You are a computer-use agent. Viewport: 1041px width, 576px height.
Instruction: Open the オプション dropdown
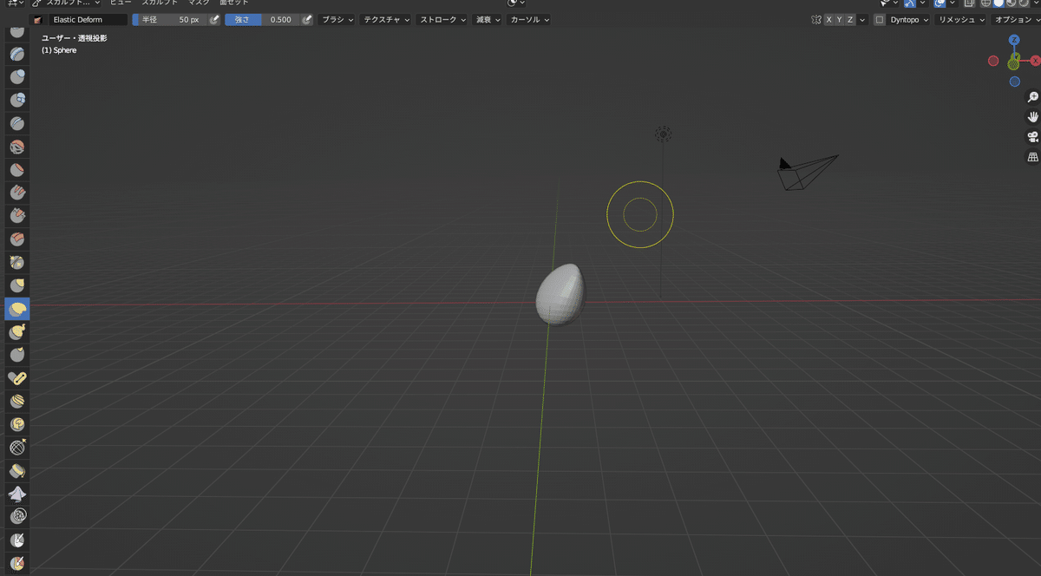coord(1016,19)
